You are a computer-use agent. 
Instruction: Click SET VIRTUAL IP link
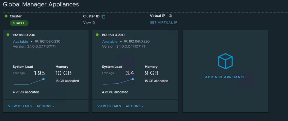(164, 23)
